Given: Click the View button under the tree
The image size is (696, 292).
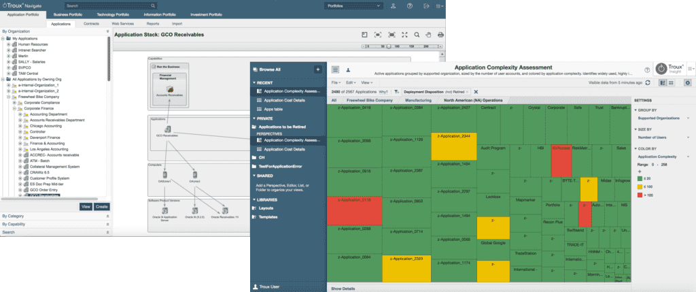Looking at the screenshot, I should (86, 207).
